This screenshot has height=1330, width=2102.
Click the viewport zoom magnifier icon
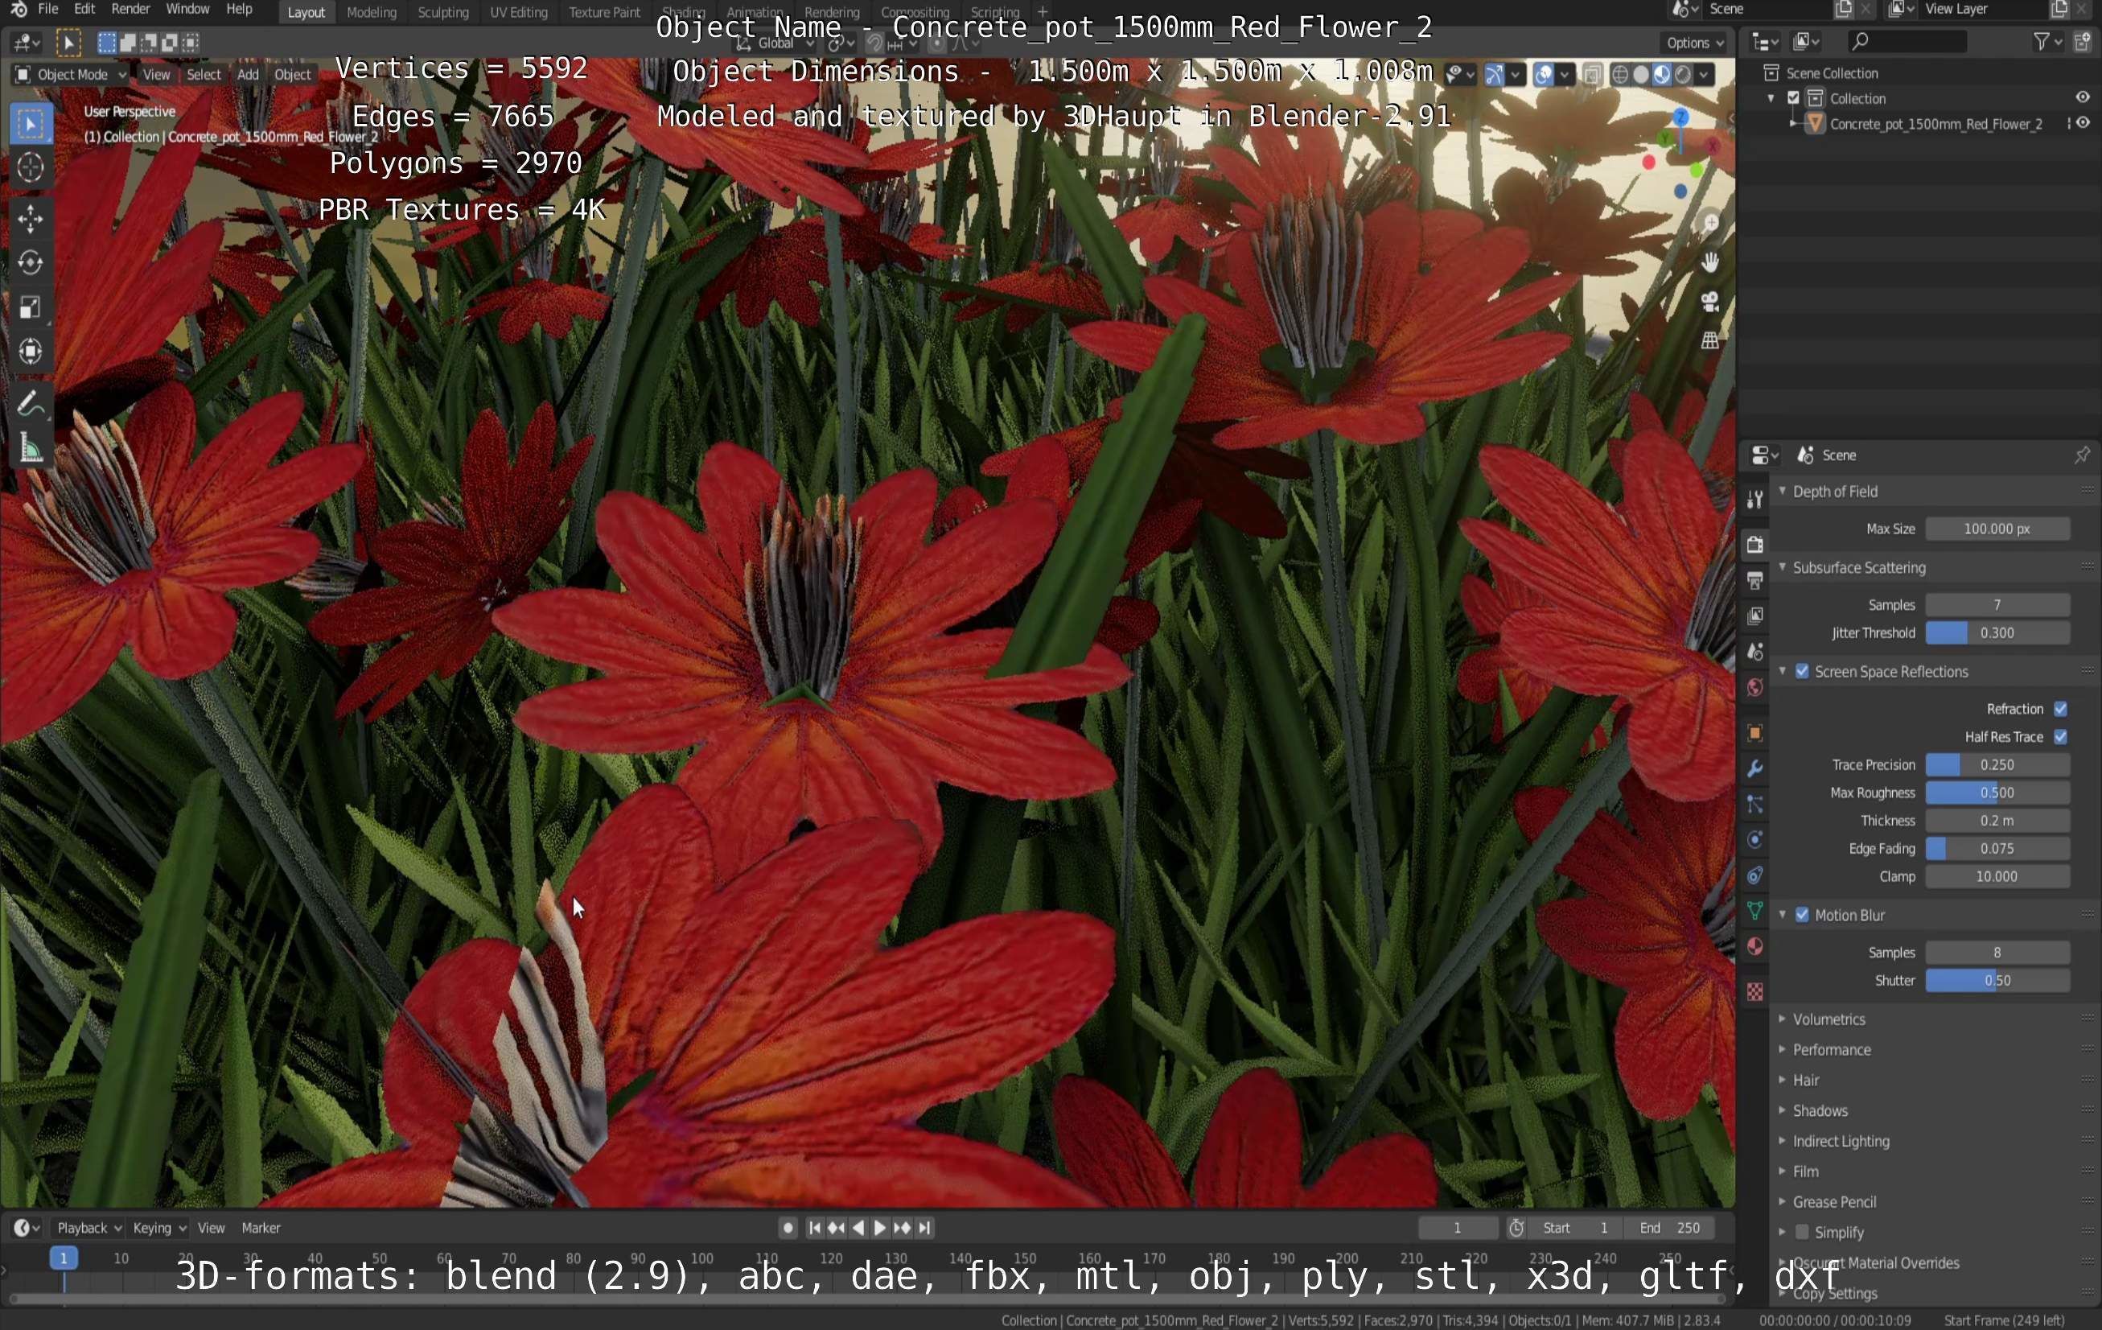click(1709, 224)
